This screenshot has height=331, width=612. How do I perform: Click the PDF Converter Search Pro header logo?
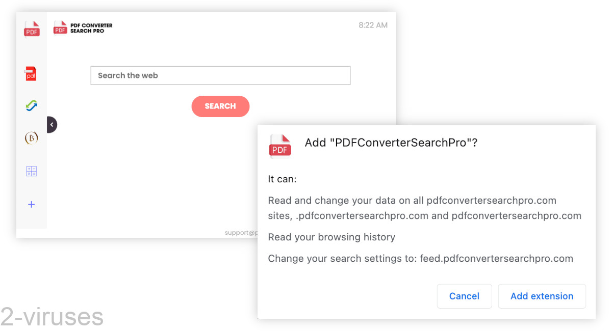pyautogui.click(x=83, y=27)
